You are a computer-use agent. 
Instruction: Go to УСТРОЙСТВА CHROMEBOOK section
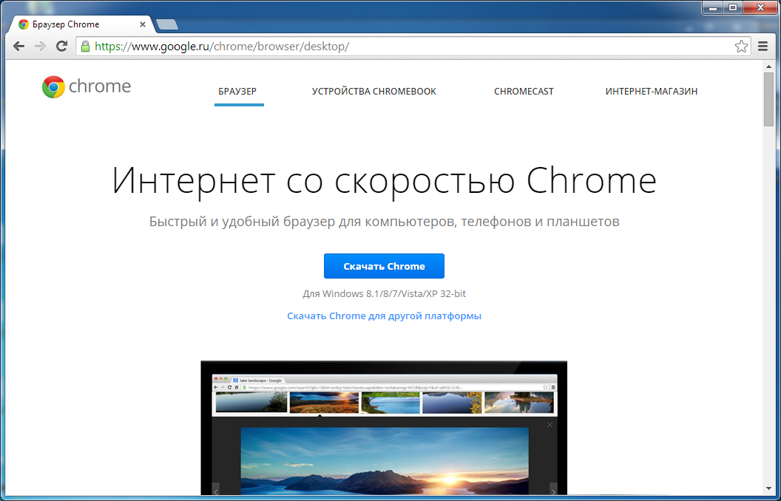[x=374, y=92]
